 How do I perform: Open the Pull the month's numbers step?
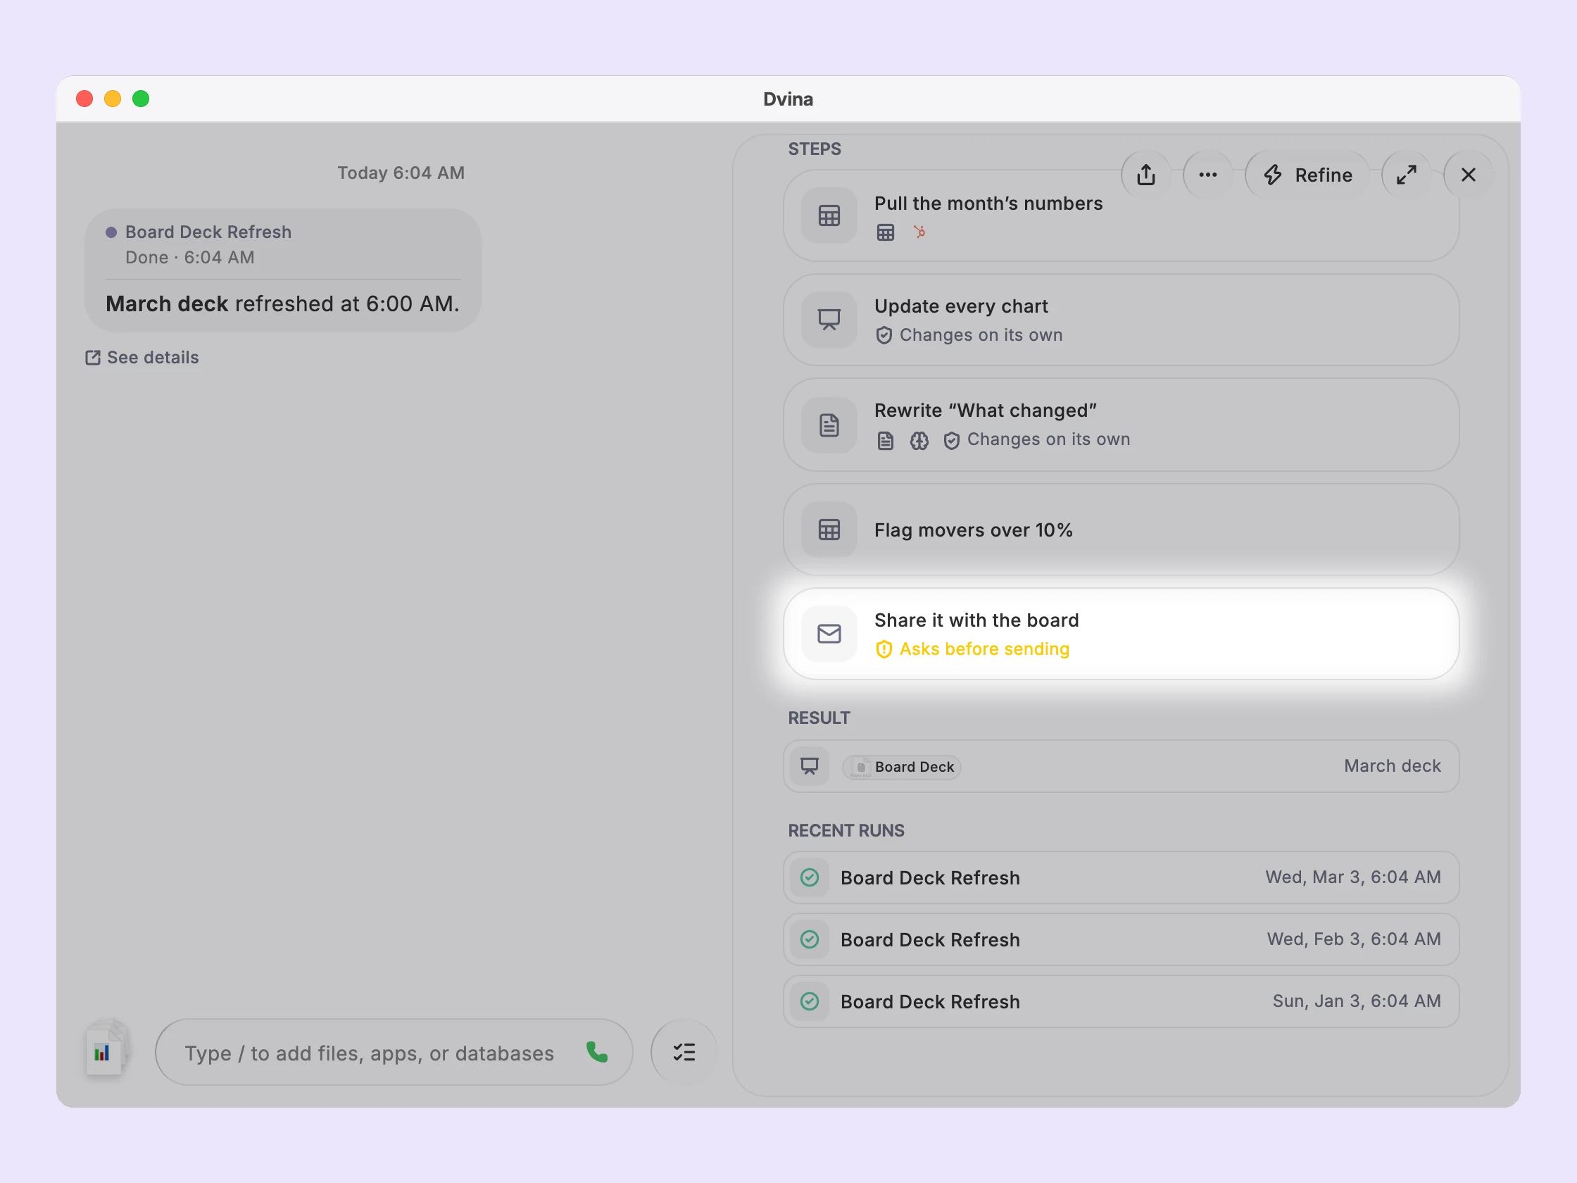click(1121, 215)
